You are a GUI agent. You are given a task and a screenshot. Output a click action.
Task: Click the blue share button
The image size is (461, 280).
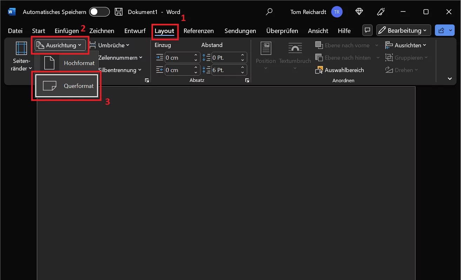tap(445, 30)
